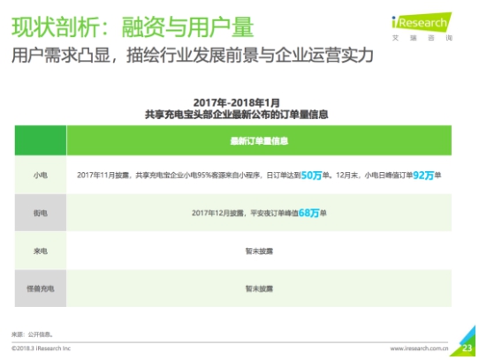Click '暂未披露' in the 怪兽充电 row
479x360 pixels.
click(x=259, y=289)
